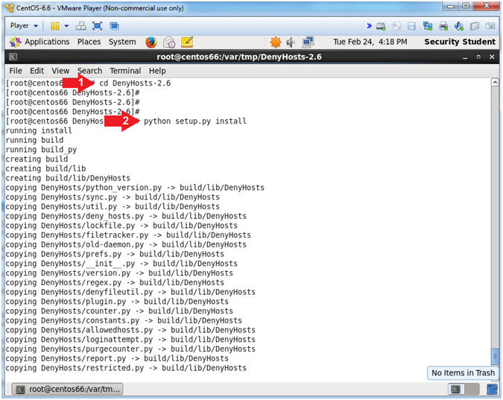This screenshot has height=400, width=503.
Task: Select the root@centos66 taskbar window button
Action: (x=68, y=389)
